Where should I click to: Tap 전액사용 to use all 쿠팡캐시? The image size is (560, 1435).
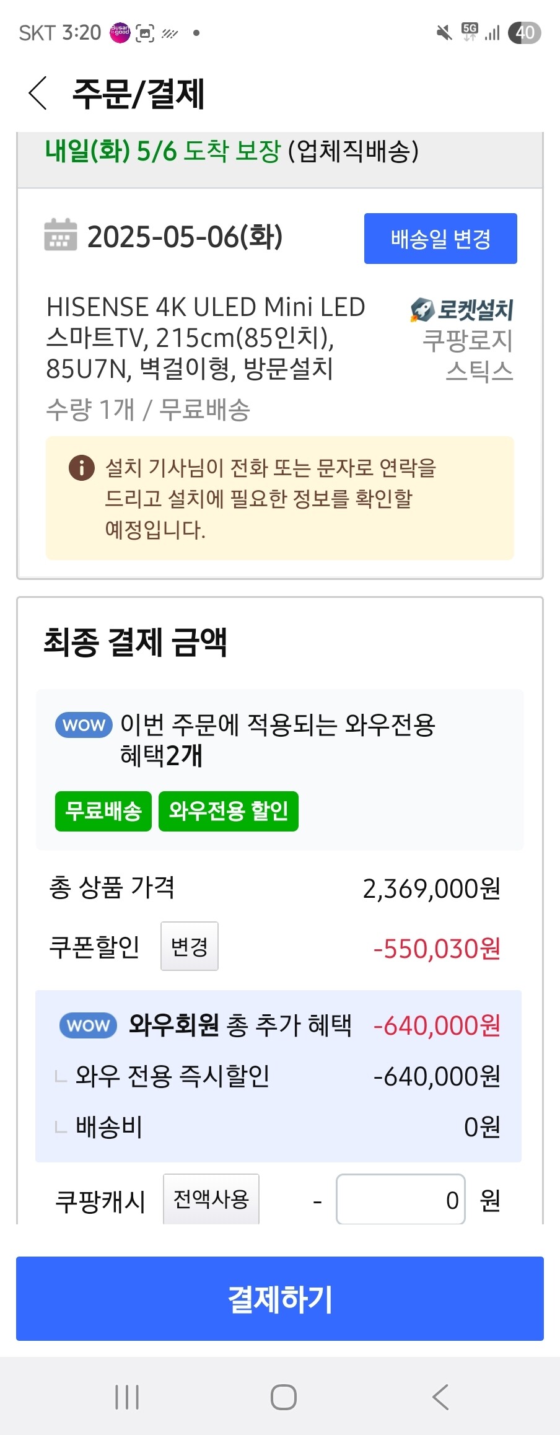click(x=211, y=1200)
